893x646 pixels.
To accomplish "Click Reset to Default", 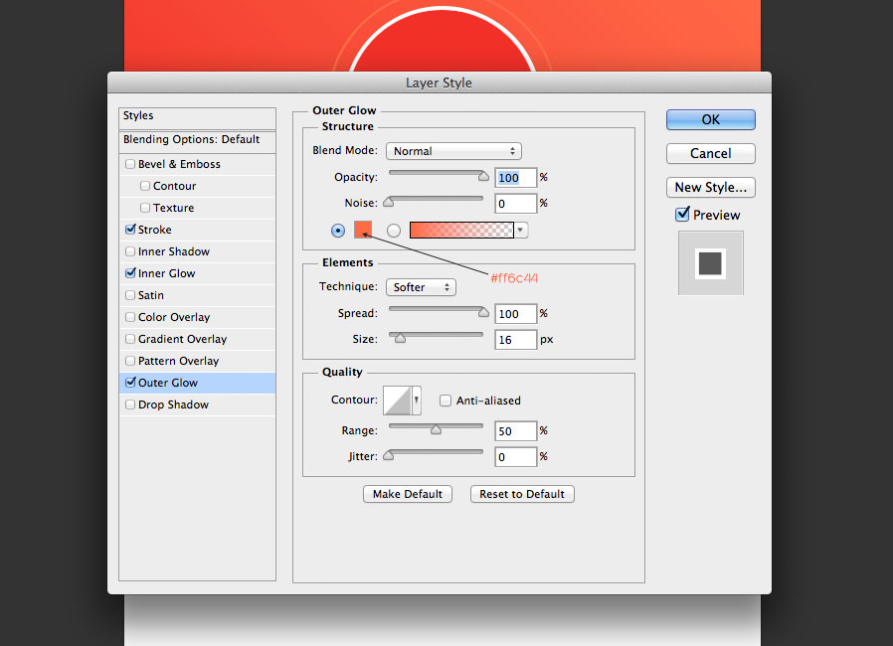I will point(521,494).
